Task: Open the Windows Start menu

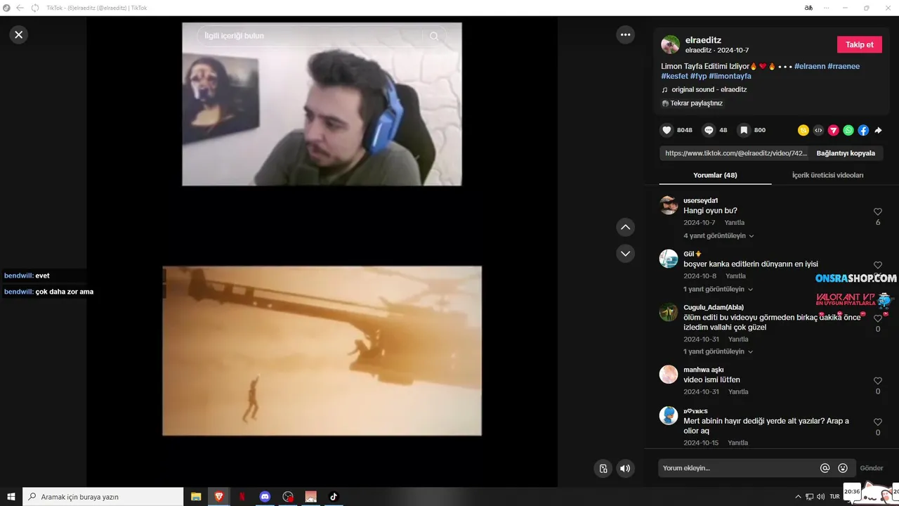Action: point(11,496)
